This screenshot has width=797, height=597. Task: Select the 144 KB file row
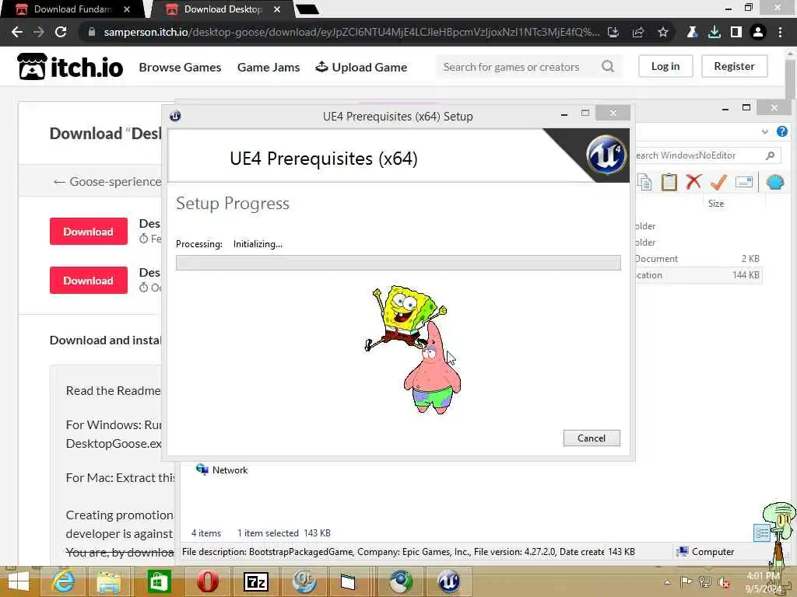(x=698, y=275)
